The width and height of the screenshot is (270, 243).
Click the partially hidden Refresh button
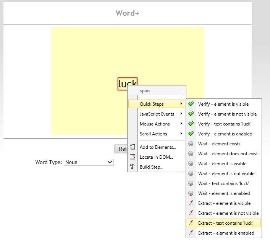tap(121, 149)
